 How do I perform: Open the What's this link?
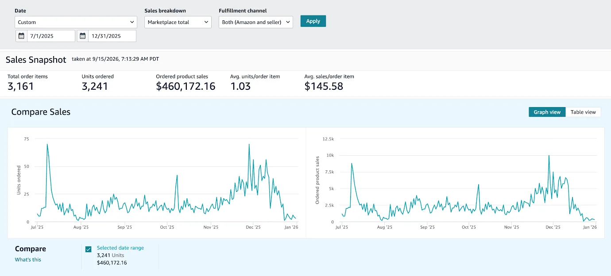[28, 260]
